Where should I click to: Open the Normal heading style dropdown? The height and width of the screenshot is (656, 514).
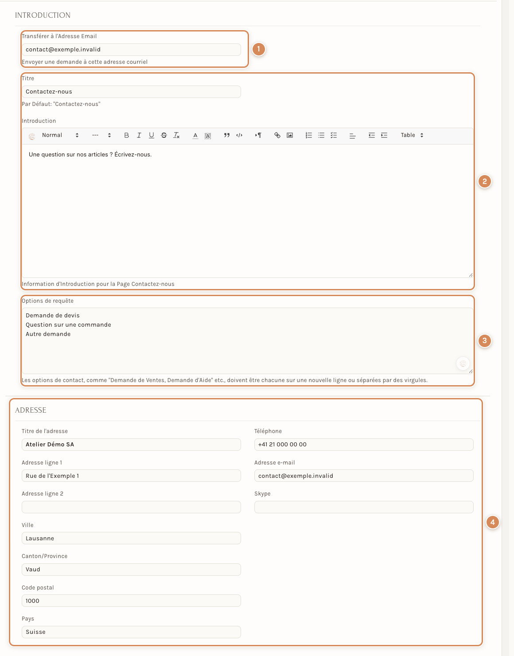(60, 135)
